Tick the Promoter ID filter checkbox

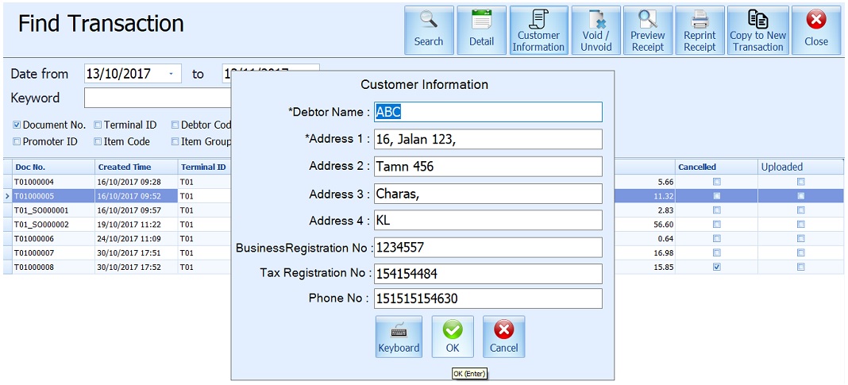17,142
